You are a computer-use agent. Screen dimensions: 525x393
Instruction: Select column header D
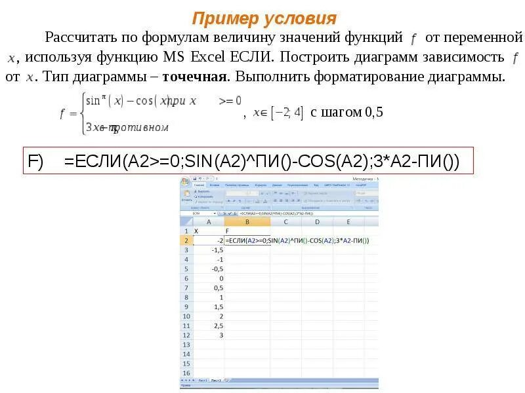(x=317, y=222)
